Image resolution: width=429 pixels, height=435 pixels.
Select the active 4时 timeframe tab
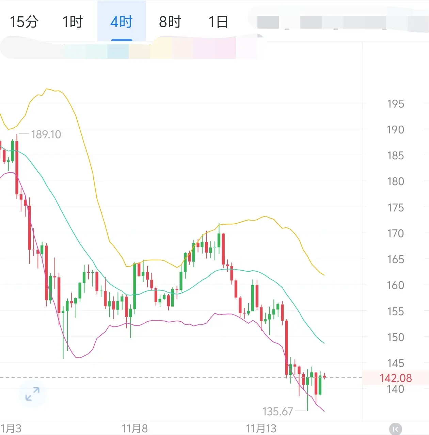(122, 22)
